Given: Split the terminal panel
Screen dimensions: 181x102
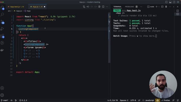Looking at the screenshot, I should pyautogui.click(x=162, y=7).
